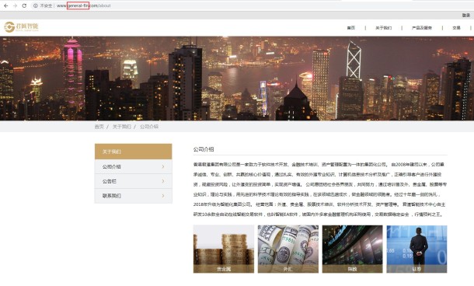
Task: Open site info via the 不安全 icon
Action: (36, 5)
